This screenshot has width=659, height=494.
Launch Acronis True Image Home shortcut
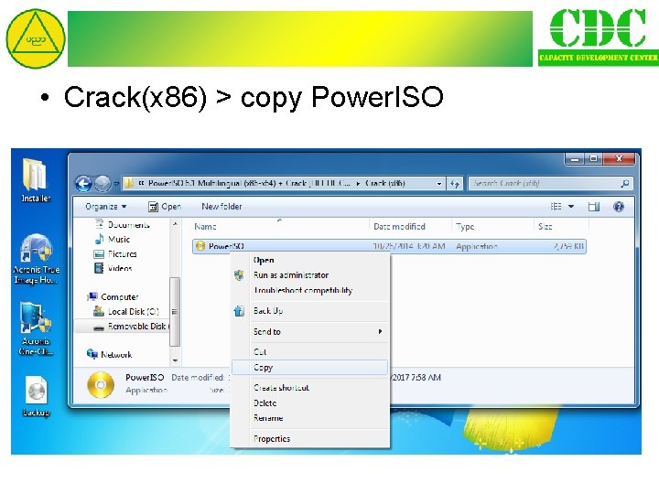[36, 258]
